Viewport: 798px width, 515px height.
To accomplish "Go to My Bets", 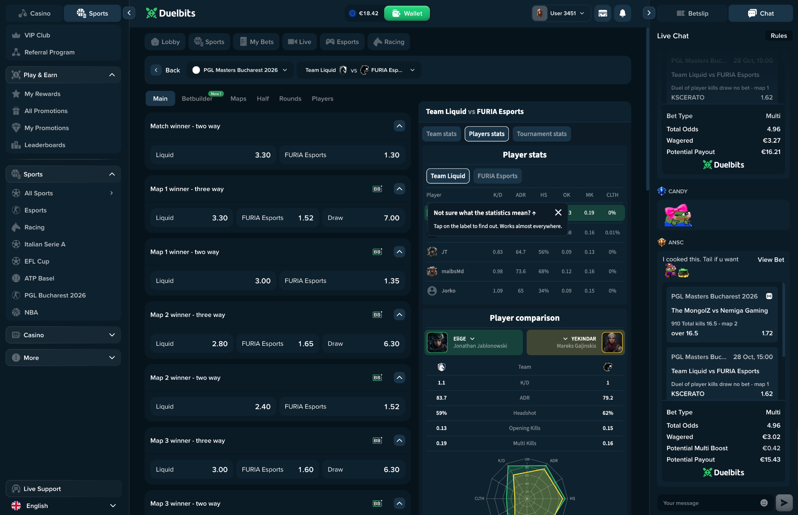I will coord(256,42).
